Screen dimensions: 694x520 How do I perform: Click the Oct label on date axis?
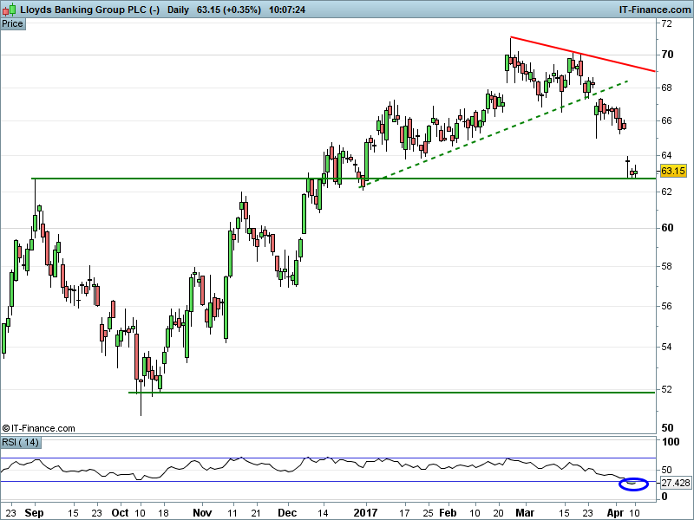(120, 512)
